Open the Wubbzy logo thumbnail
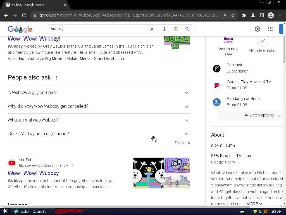Viewport: 286px width, 215px height. click(177, 43)
